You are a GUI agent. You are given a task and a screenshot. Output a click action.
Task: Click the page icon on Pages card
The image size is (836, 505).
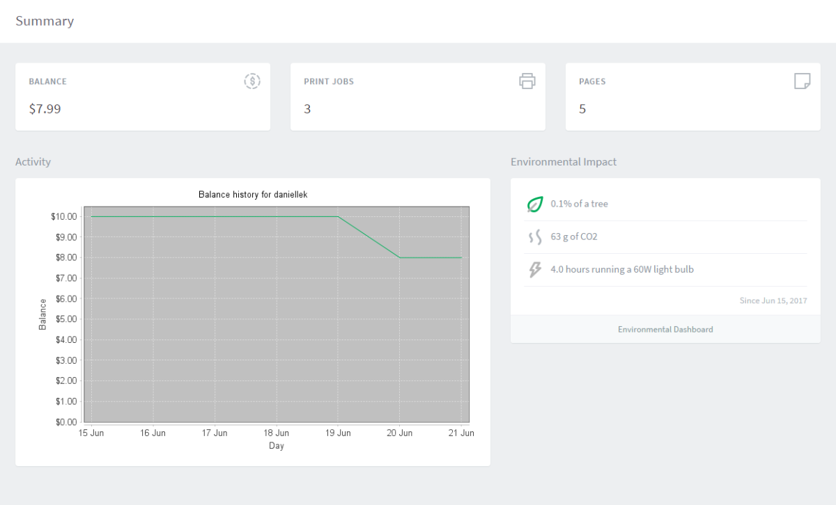pyautogui.click(x=802, y=81)
